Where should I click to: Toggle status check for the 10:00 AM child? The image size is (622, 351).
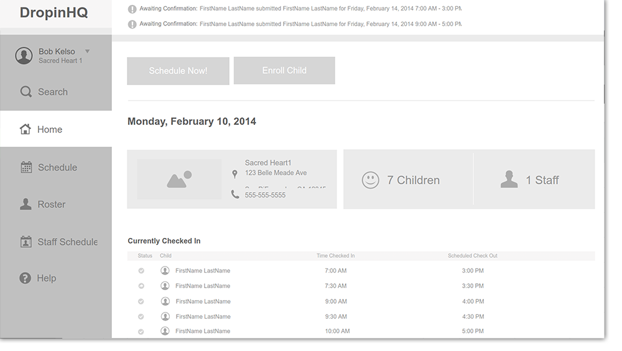tap(141, 332)
